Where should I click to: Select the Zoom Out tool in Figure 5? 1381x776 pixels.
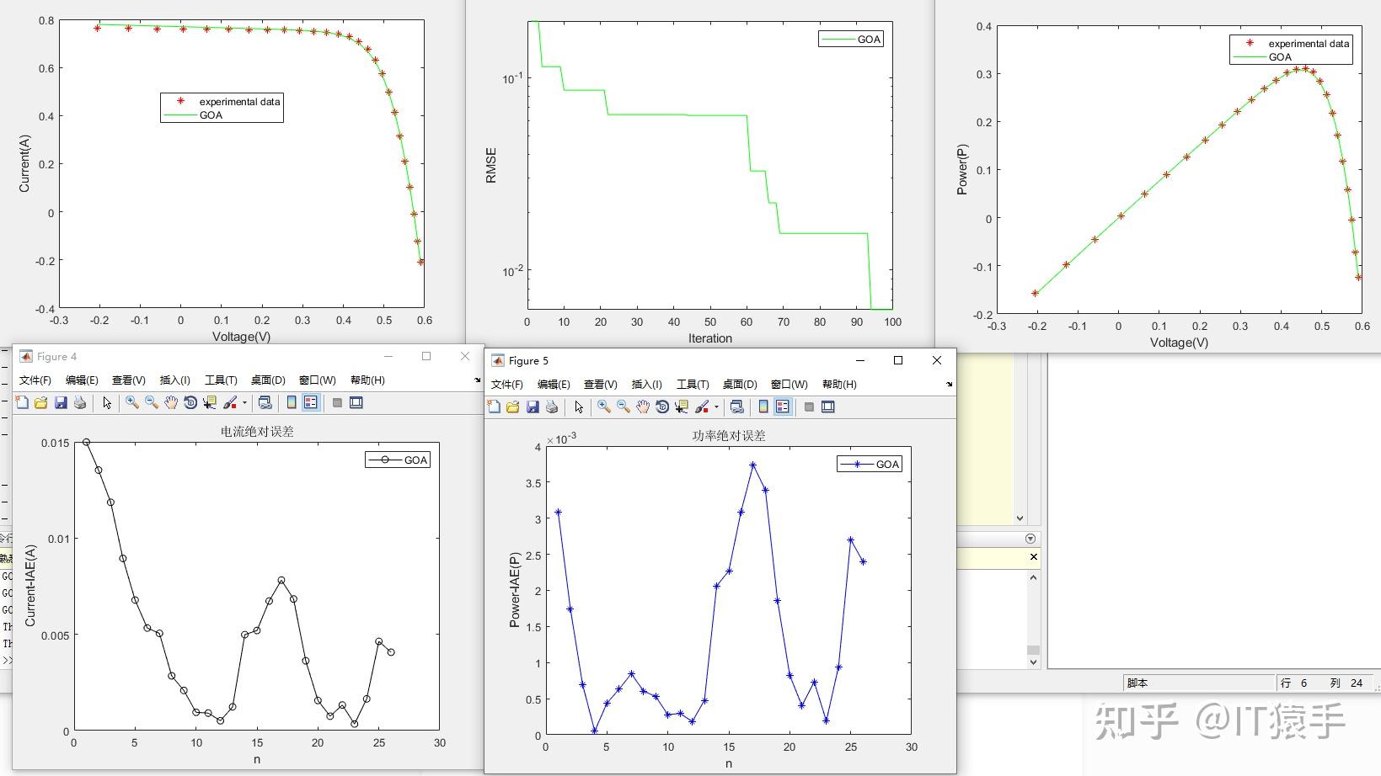point(624,407)
